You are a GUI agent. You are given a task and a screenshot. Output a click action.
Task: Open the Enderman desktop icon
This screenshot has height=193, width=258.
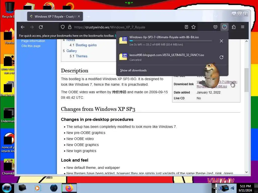point(8,115)
